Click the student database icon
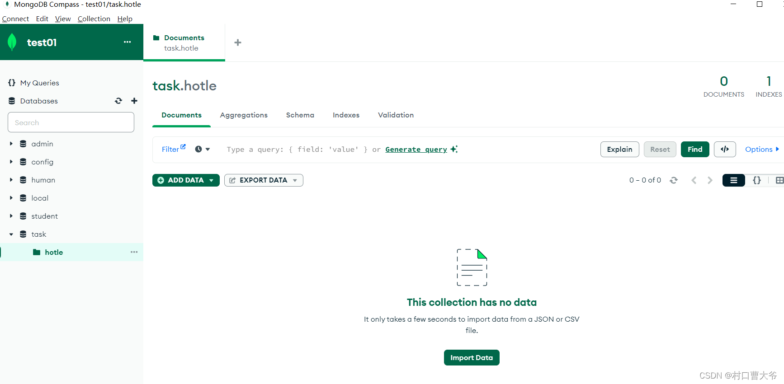Image resolution: width=784 pixels, height=384 pixels. pos(23,216)
